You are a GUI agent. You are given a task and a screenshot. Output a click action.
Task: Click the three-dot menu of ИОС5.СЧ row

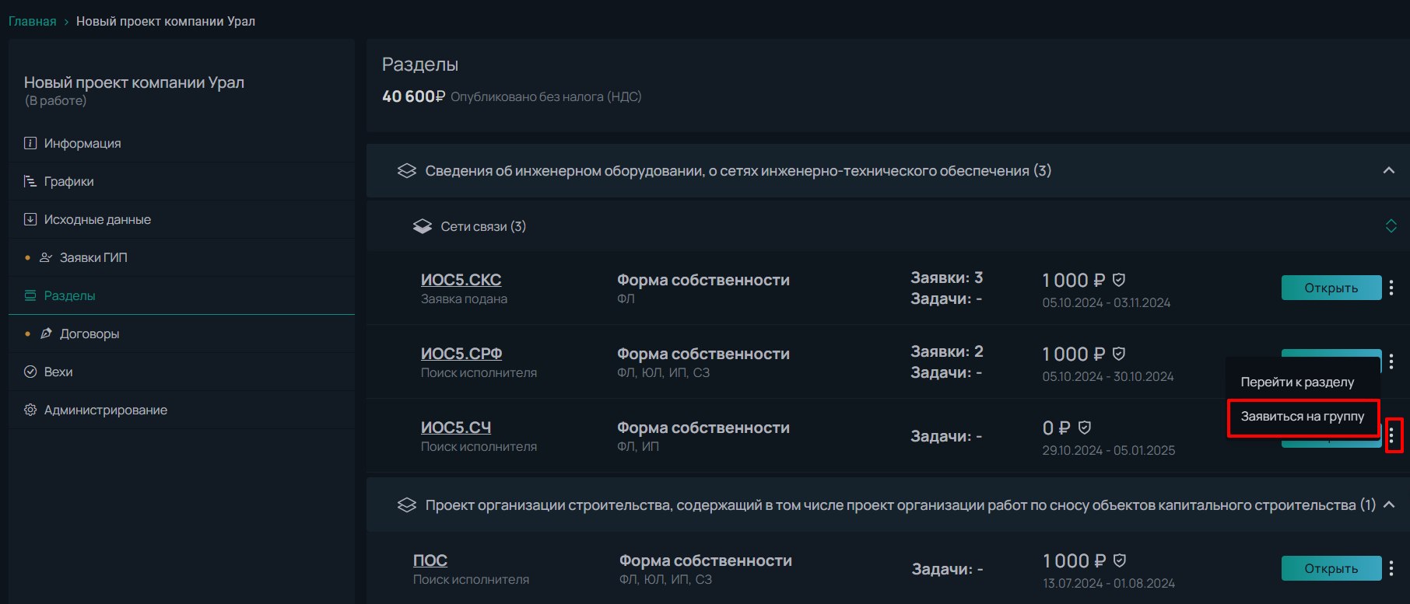tap(1391, 435)
